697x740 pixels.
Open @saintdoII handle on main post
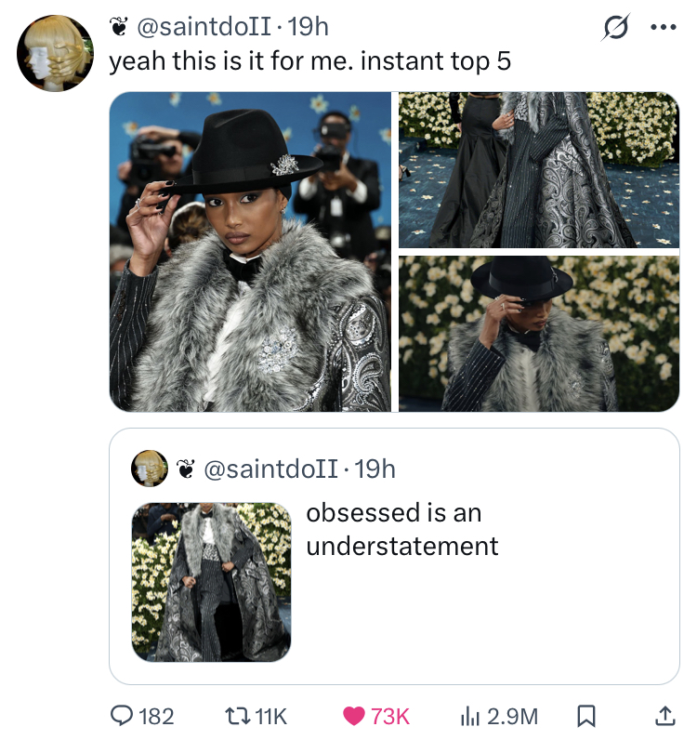click(x=204, y=28)
